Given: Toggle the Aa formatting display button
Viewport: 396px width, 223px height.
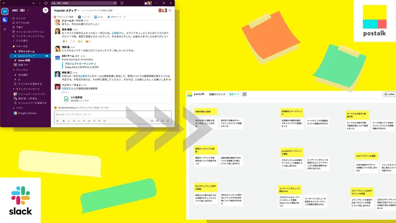Looking at the screenshot, I should tap(152, 121).
